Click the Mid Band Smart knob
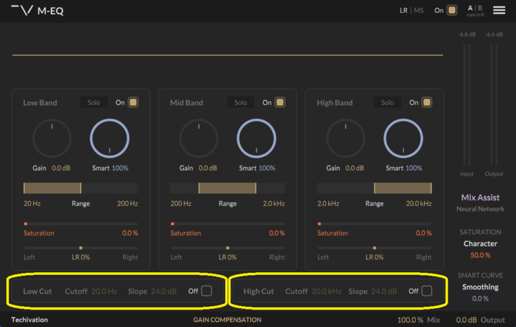The width and height of the screenshot is (516, 327). click(x=256, y=139)
